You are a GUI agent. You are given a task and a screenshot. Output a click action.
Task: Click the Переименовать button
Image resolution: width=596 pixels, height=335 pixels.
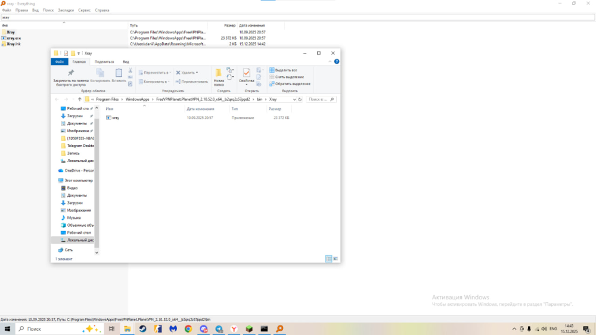[192, 82]
